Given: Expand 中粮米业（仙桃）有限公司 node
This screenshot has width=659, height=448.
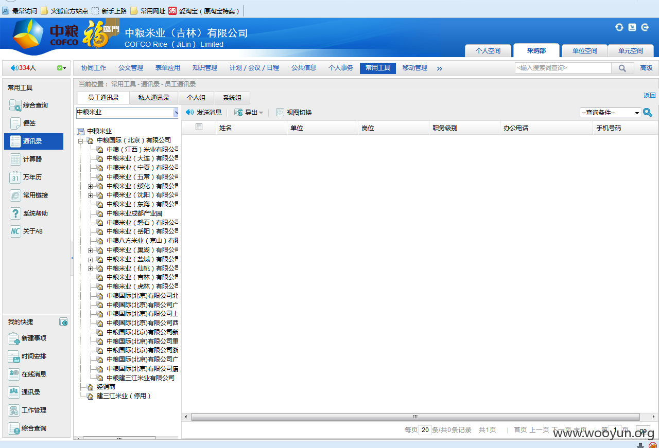Looking at the screenshot, I should click(x=90, y=268).
